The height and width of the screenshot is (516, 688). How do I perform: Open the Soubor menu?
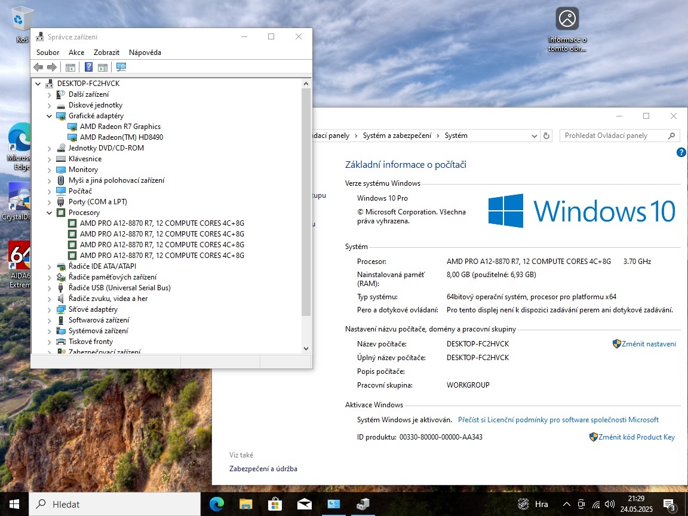point(48,52)
